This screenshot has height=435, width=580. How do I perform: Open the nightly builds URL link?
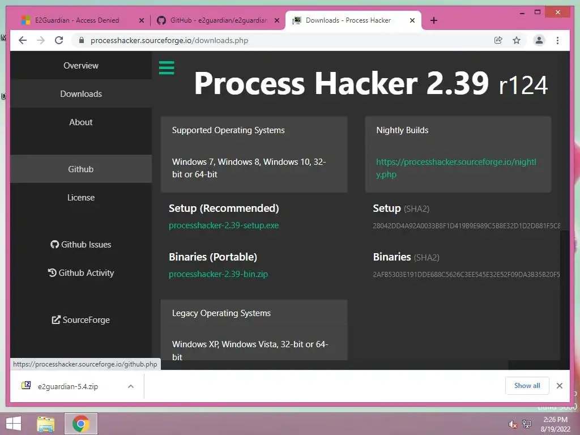click(x=456, y=168)
